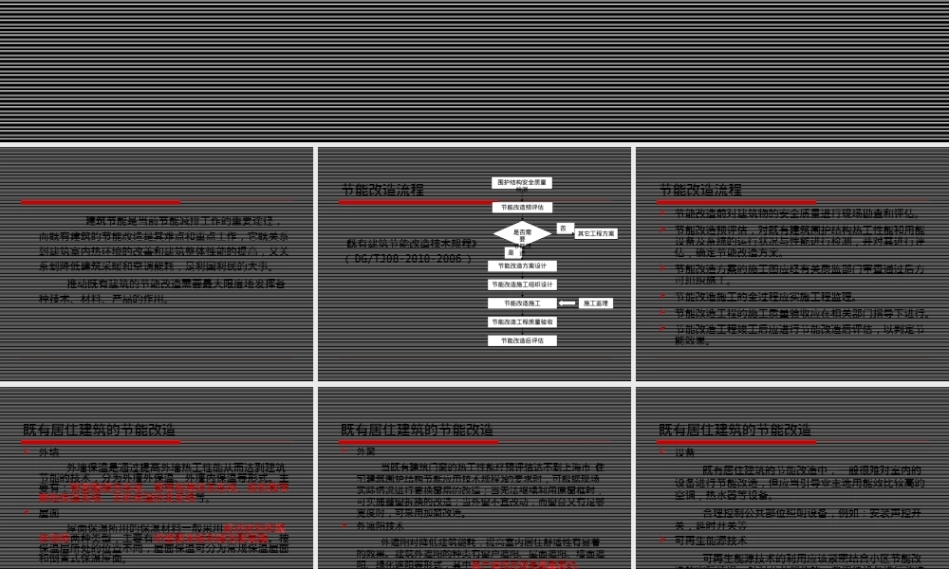This screenshot has height=569, width=949.
Task: Click the 可再生能源技术 bullet heading
Action: (711, 541)
